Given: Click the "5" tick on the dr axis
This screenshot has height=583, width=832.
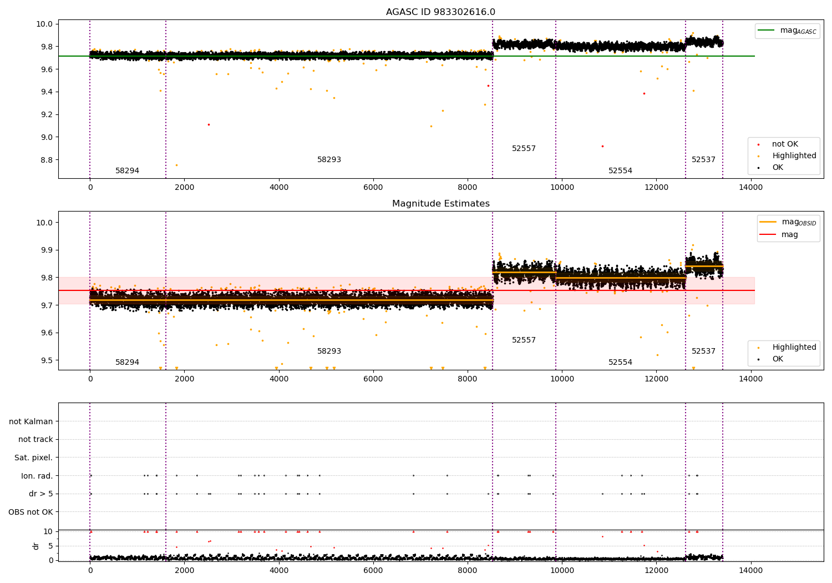Looking at the screenshot, I should click(50, 546).
